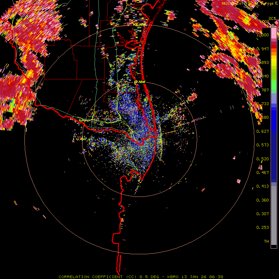279x279 pixels.
Task: Click the DCC product label
Action: [x=272, y=19]
